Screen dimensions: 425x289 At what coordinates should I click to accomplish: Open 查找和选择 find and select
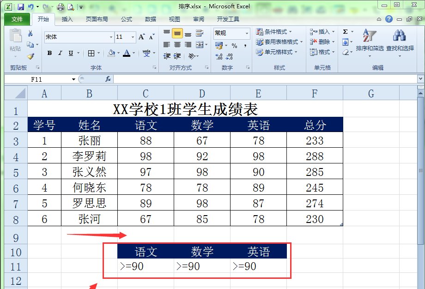[x=400, y=43]
